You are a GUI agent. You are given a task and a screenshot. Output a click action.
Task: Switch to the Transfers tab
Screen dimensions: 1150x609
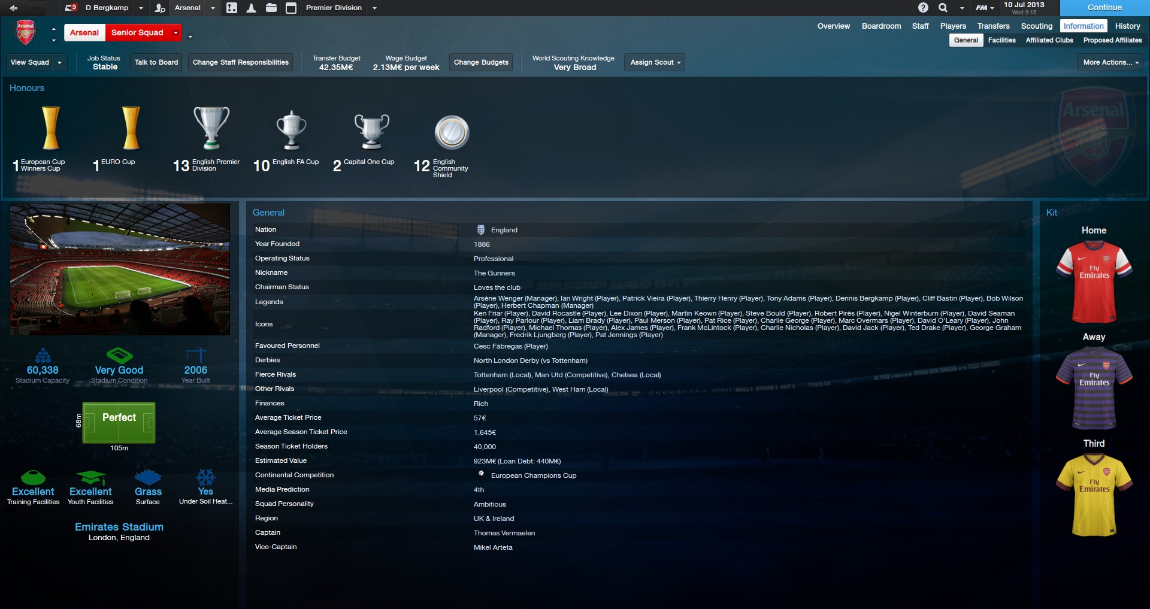pos(993,26)
